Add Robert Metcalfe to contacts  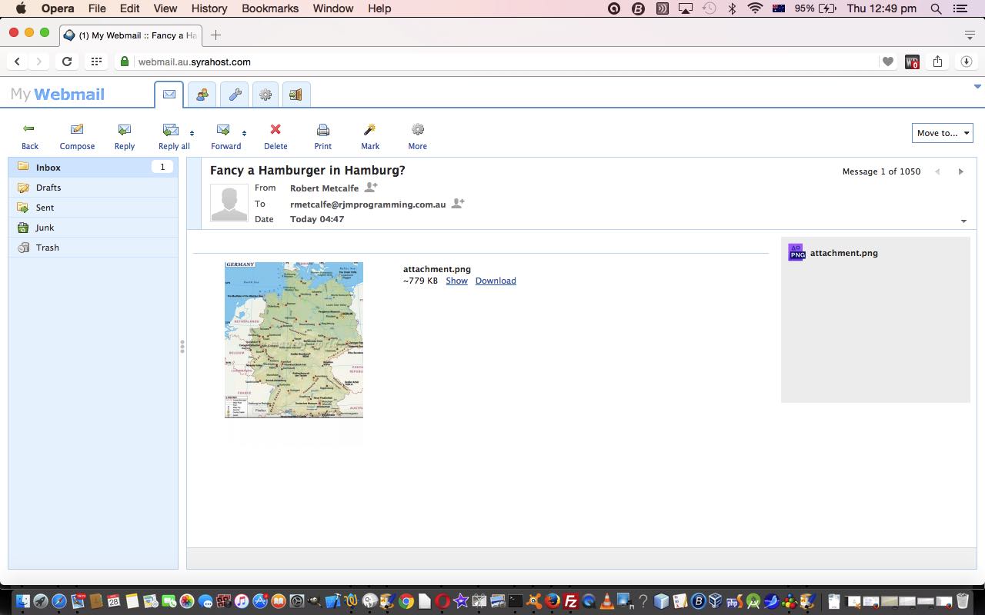coord(371,188)
